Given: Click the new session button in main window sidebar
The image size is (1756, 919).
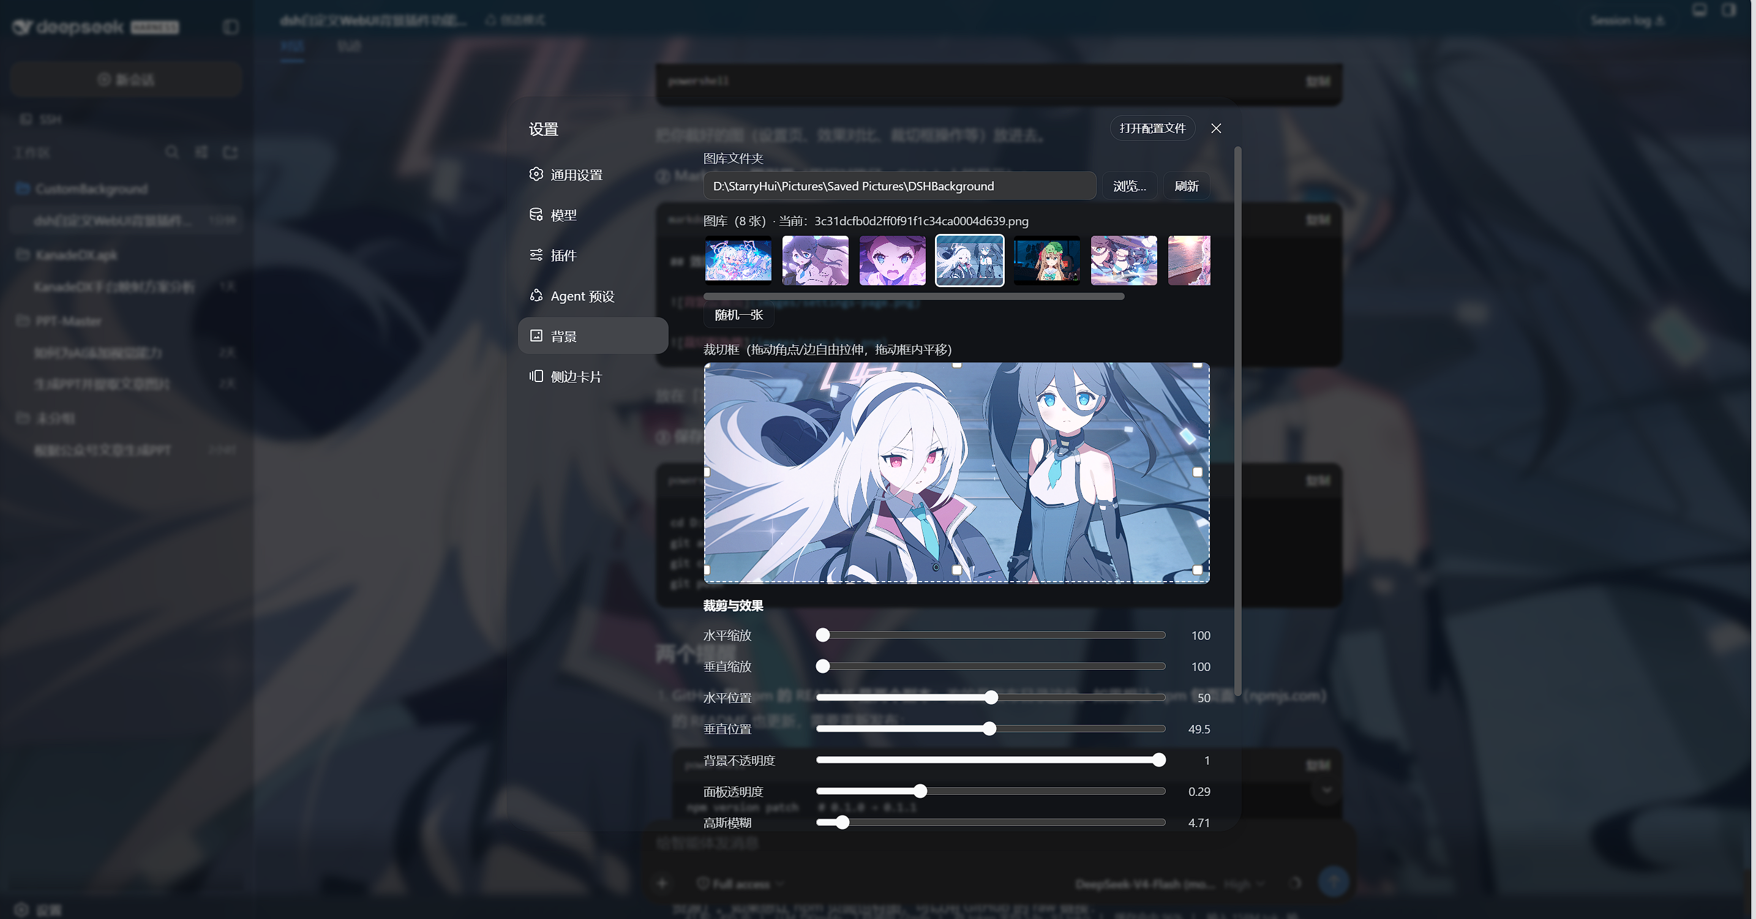Looking at the screenshot, I should [x=126, y=80].
